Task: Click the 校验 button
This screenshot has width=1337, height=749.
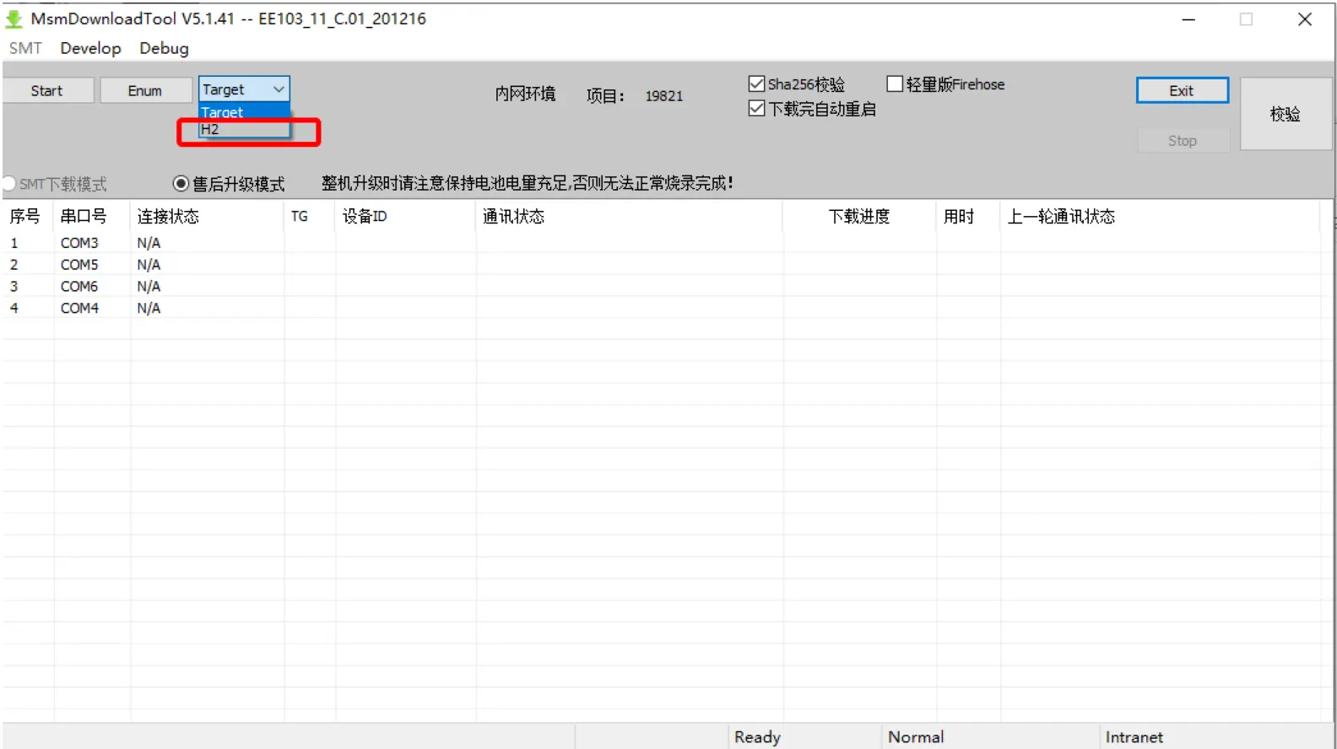Action: tap(1286, 114)
